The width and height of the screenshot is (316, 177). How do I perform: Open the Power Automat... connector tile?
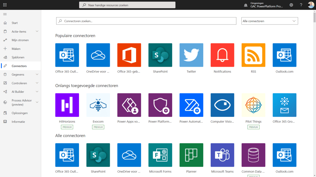click(191, 105)
